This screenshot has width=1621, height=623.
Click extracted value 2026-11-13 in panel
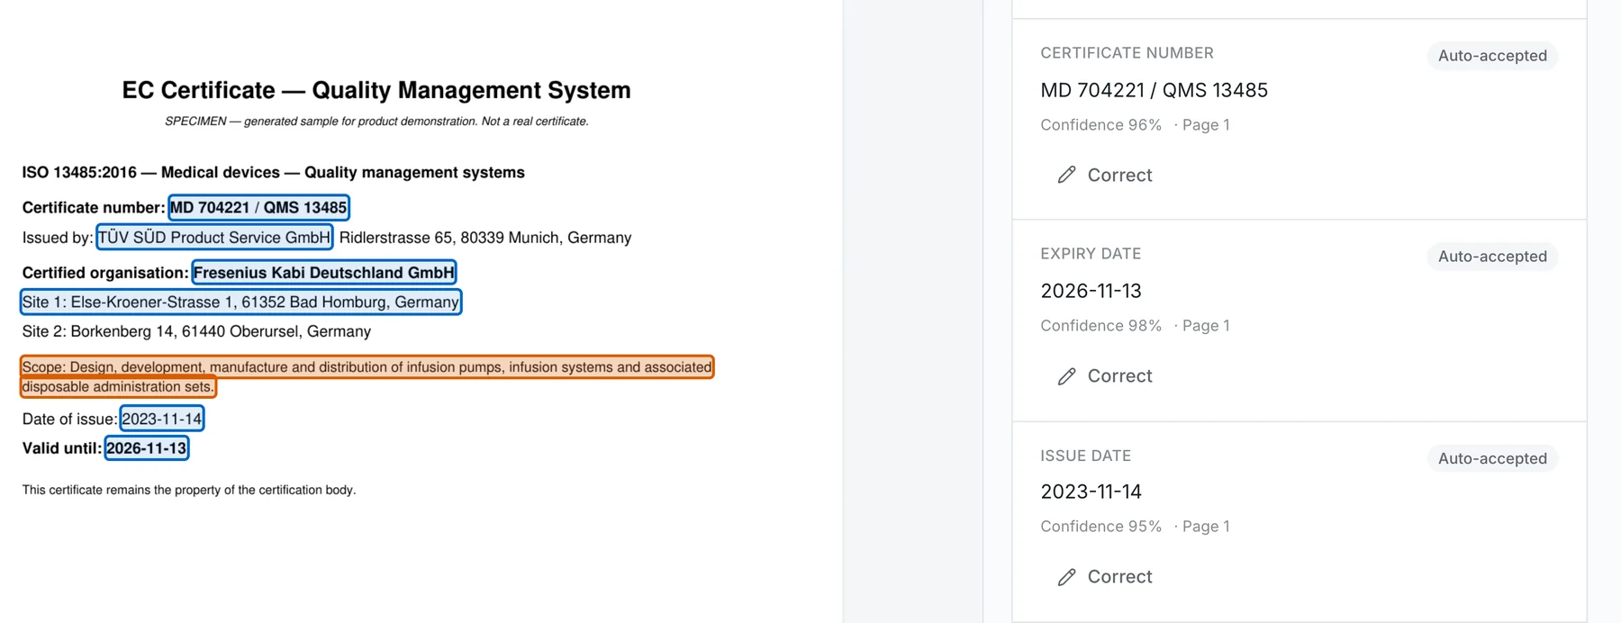(x=1091, y=291)
